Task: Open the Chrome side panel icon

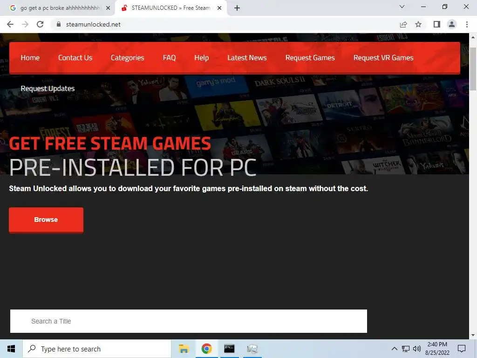Action: pyautogui.click(x=437, y=24)
